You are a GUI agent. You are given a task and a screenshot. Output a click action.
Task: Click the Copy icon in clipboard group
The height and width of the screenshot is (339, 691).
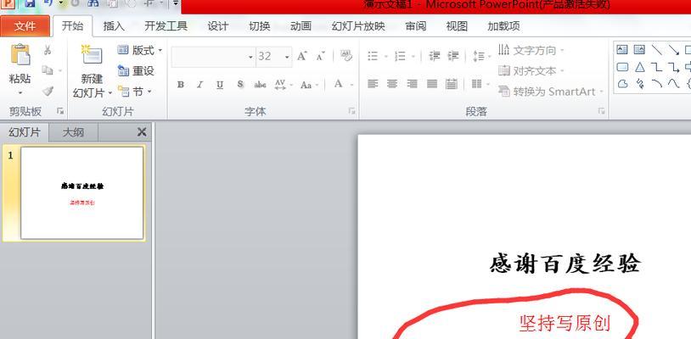tap(48, 69)
